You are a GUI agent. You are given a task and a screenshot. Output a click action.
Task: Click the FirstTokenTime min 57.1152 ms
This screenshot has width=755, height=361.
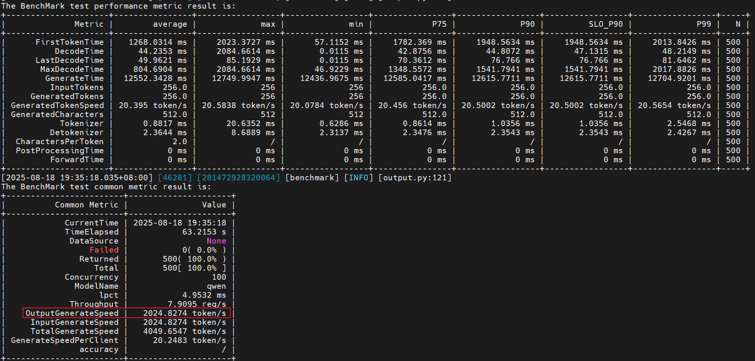(x=339, y=42)
